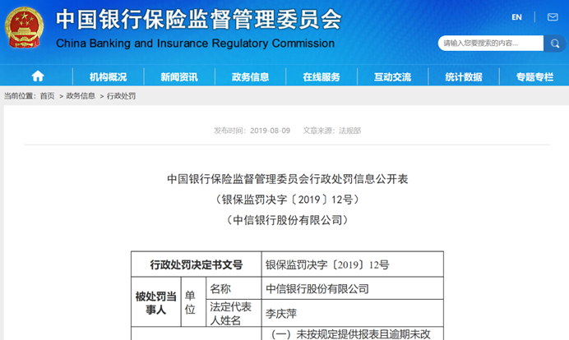Click the 单位 table cell
The image size is (569, 340).
(193, 302)
